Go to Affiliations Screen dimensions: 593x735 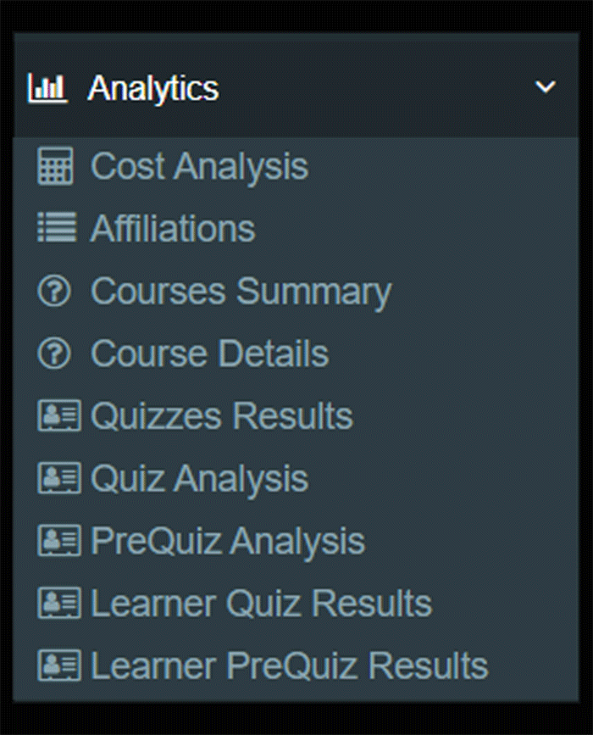click(x=173, y=229)
